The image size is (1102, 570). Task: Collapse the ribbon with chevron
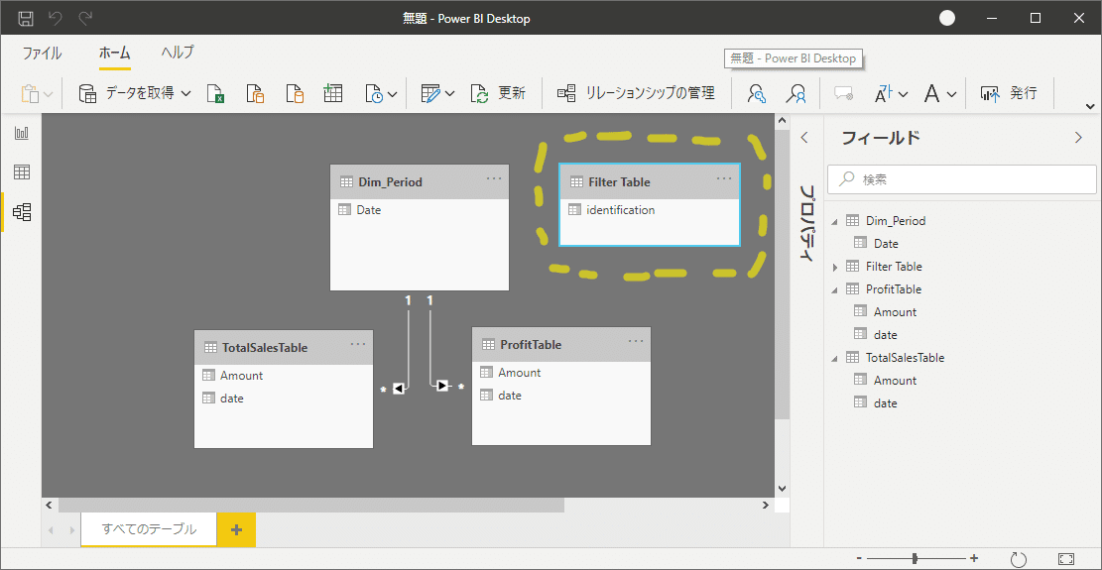click(1090, 107)
